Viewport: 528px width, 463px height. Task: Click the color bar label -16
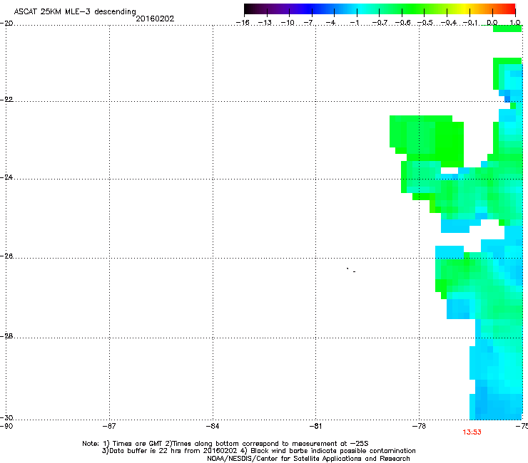(243, 23)
